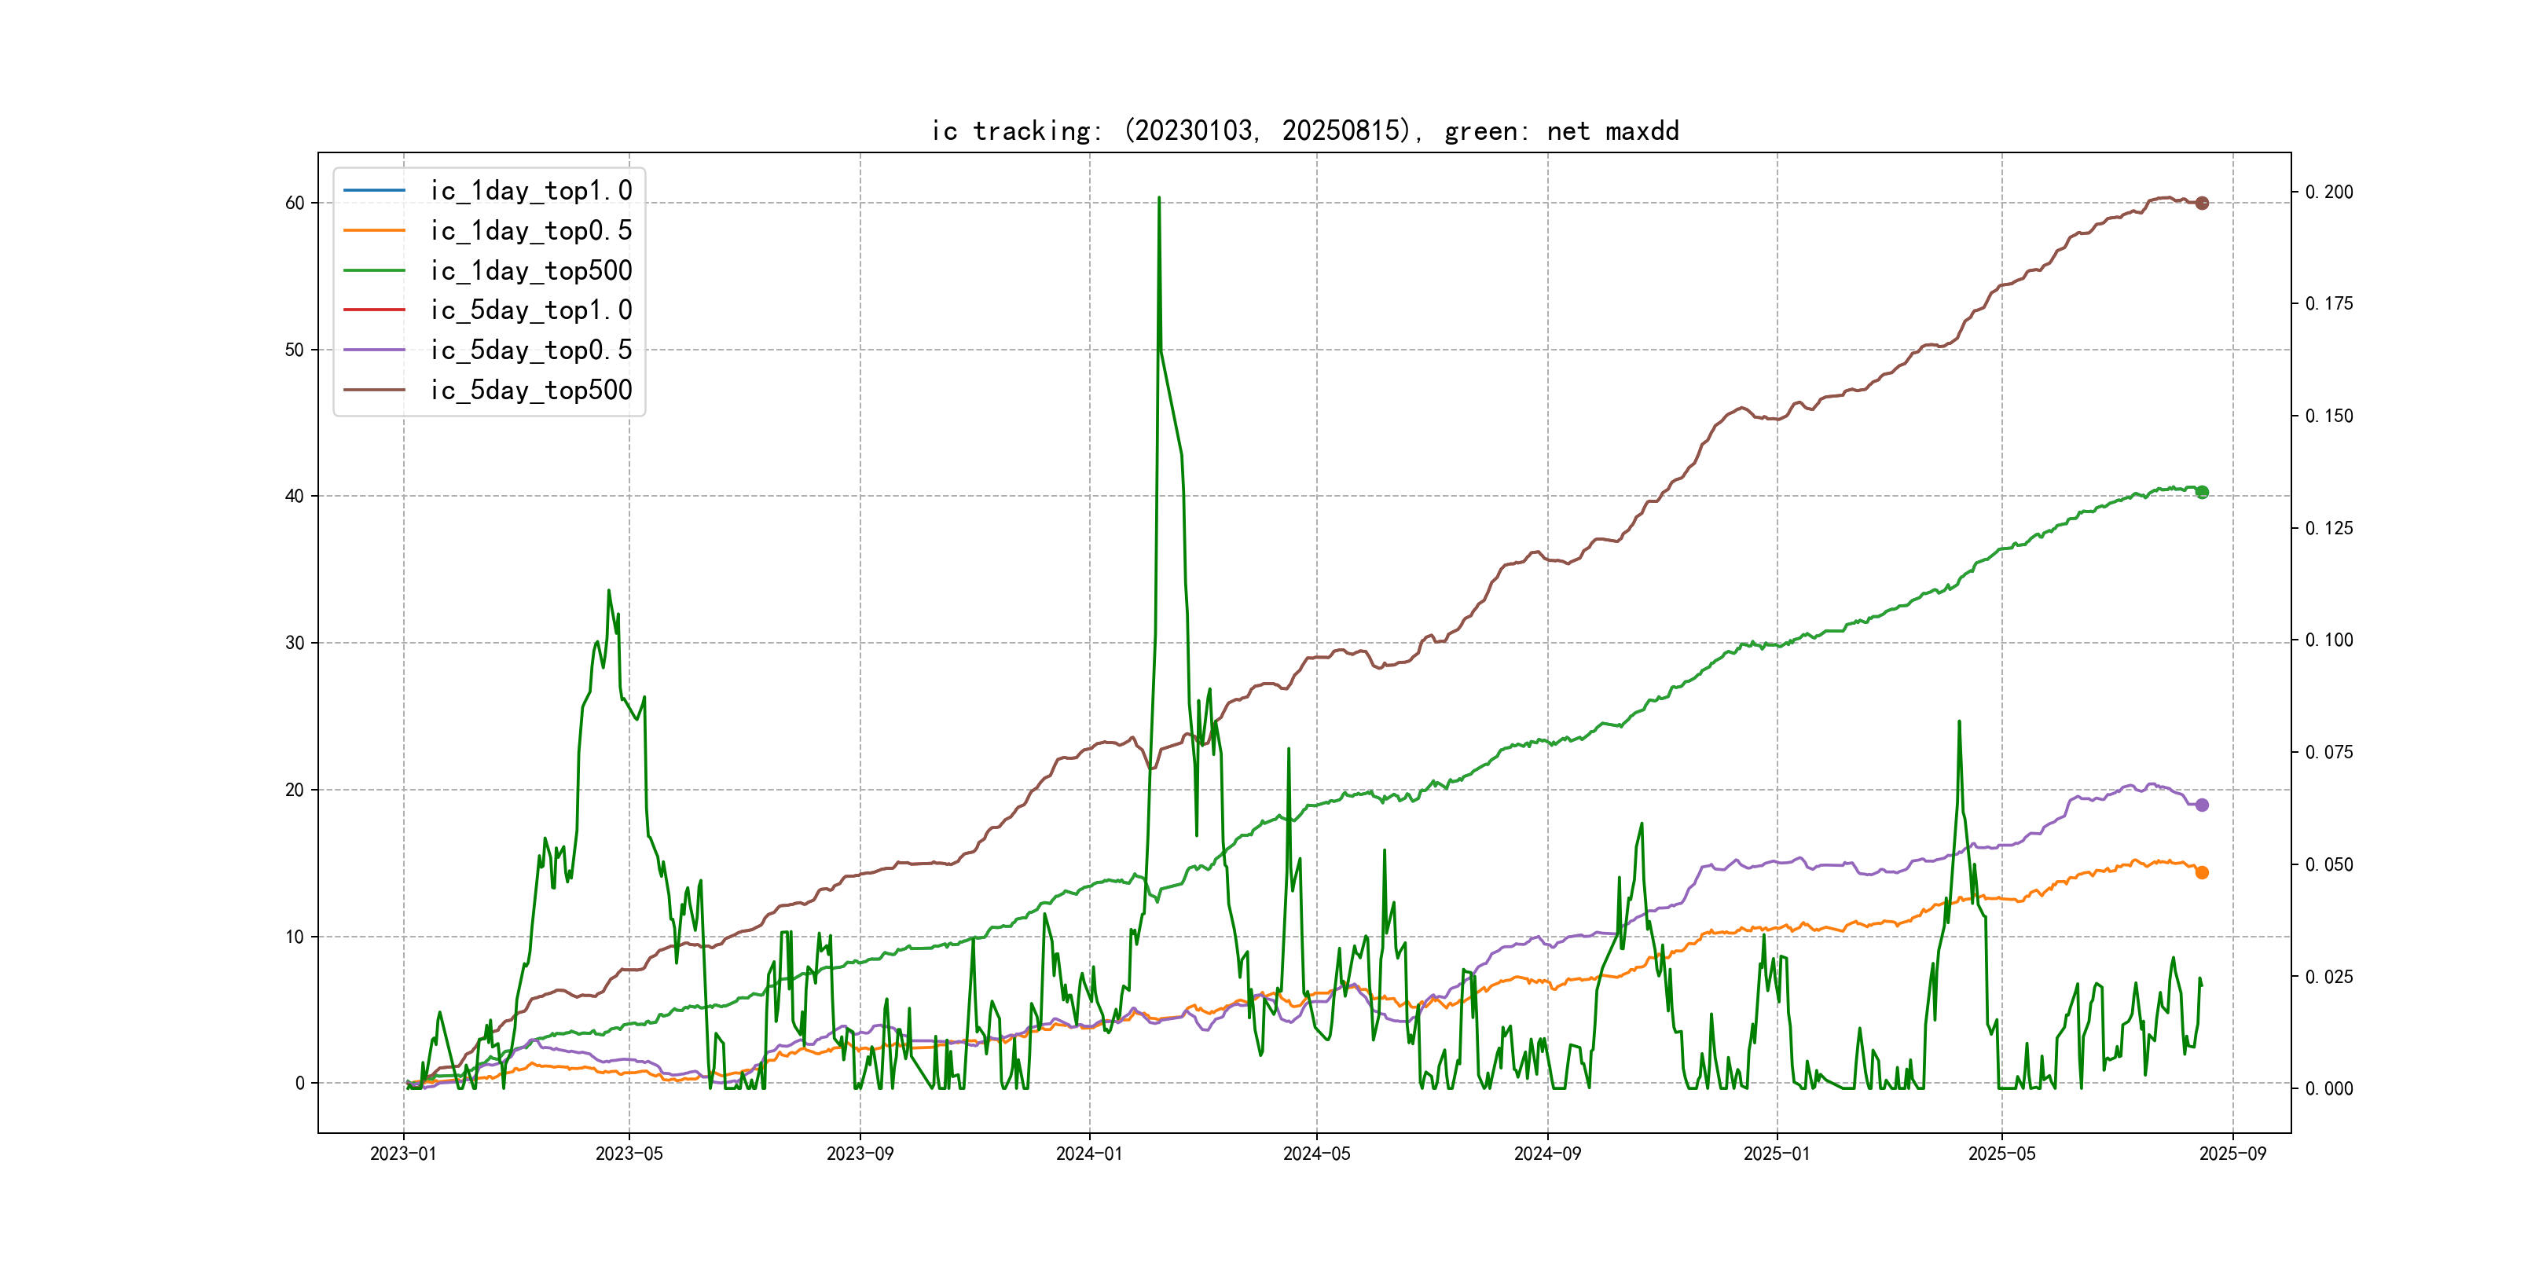
Task: Click the green endpoint marker dot
Action: coord(2201,492)
